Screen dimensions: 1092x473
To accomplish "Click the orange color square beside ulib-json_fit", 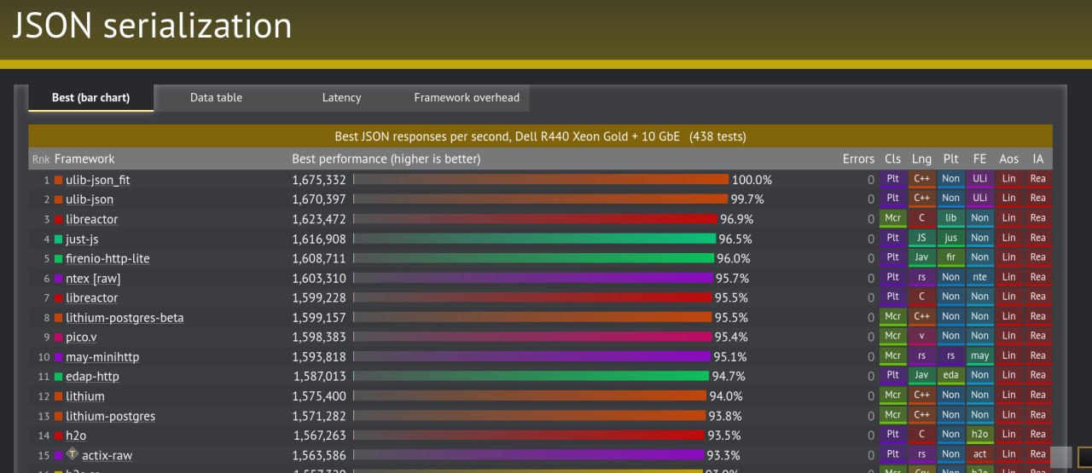I will (59, 180).
